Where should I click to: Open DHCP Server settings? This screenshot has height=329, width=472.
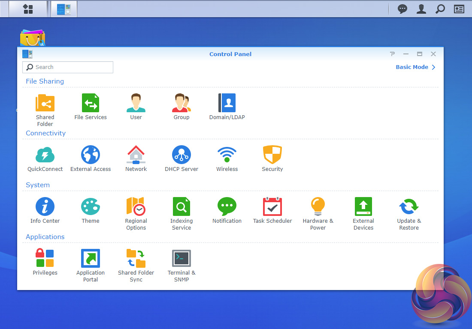181,159
